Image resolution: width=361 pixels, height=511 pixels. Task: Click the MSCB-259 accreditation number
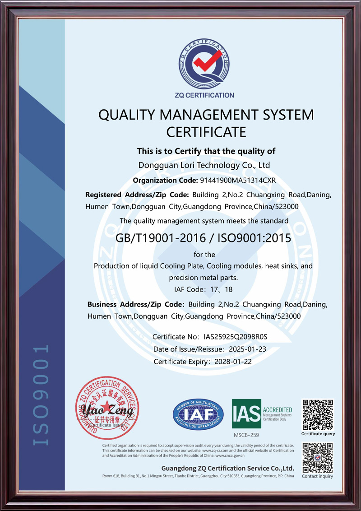coord(246,435)
